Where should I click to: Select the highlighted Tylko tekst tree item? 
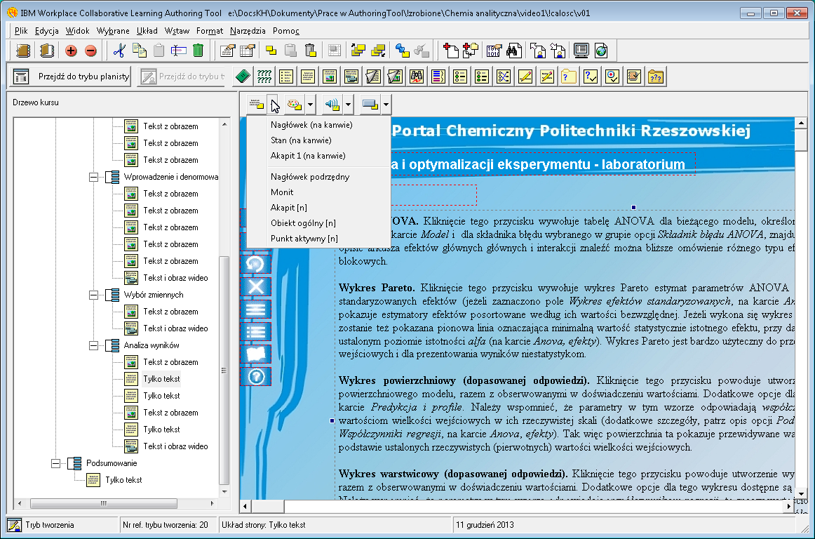point(161,379)
